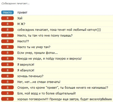Image resolution: width=113 pixels, height=102 pixels.
Task: Select the 'пойду покурю и вернусь' message
Action: [x=50, y=59]
